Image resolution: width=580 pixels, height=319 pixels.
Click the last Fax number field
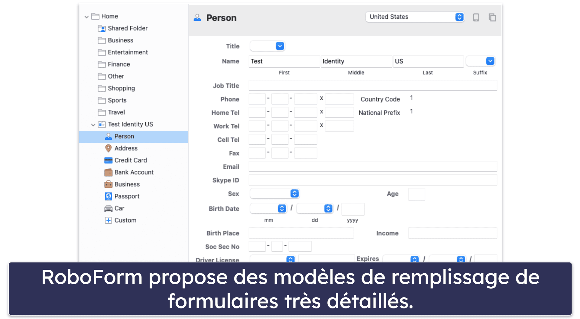tap(305, 153)
